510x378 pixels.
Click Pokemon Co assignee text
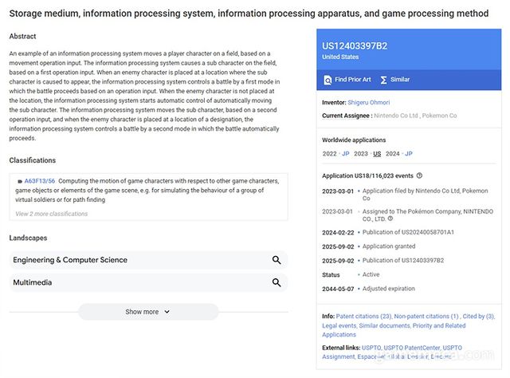(x=439, y=116)
